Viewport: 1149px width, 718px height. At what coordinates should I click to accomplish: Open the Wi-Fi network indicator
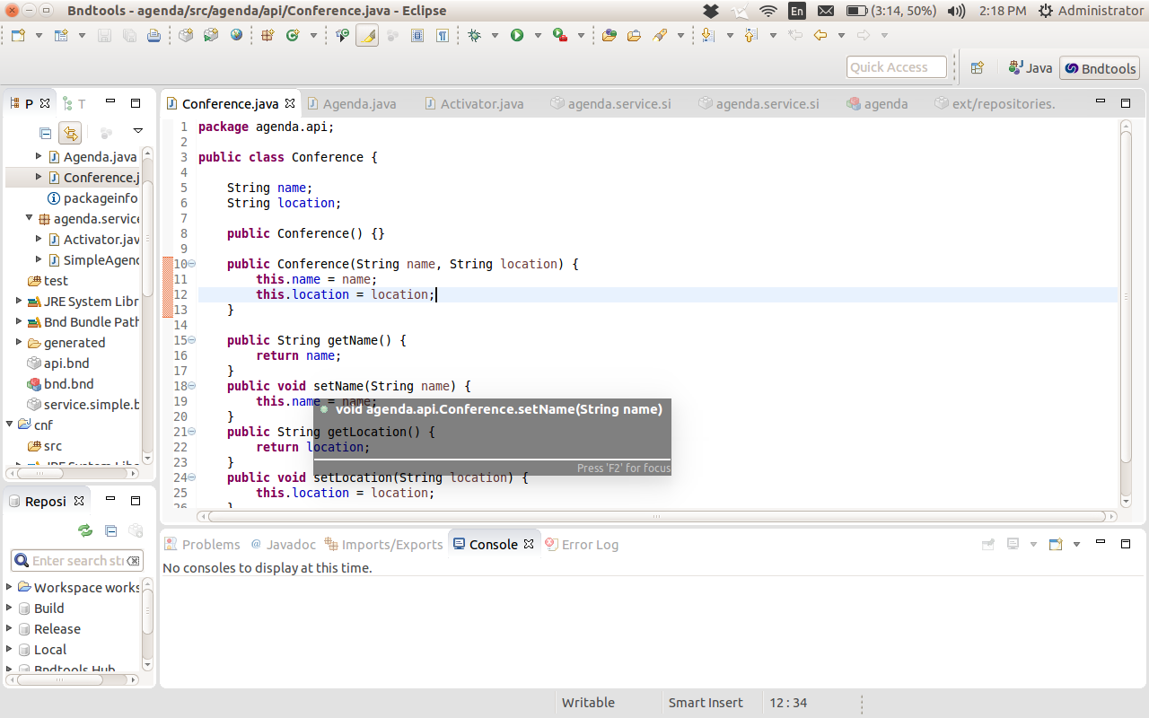pyautogui.click(x=768, y=11)
